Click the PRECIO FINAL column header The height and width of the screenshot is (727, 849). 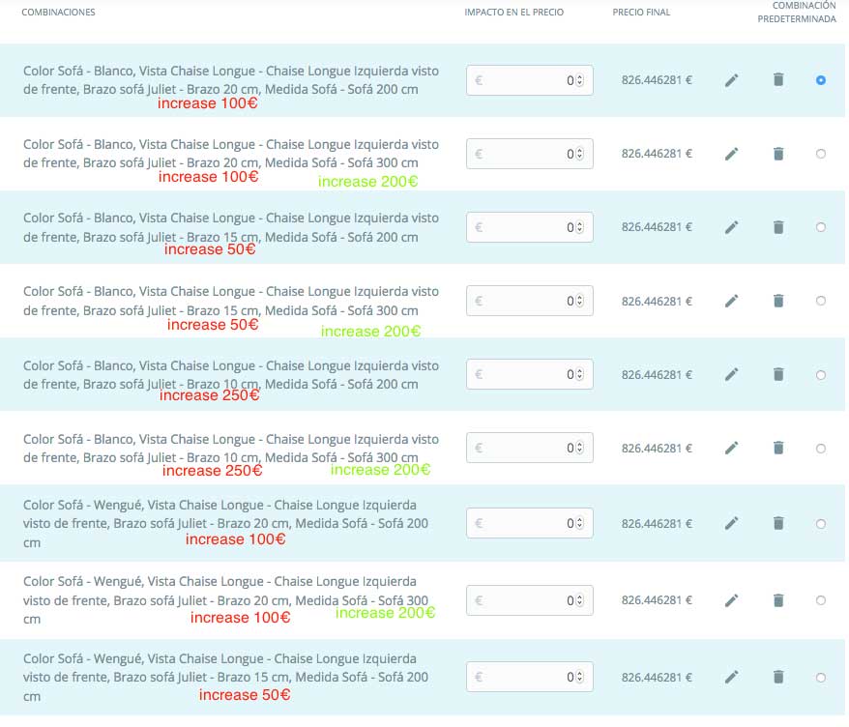641,12
